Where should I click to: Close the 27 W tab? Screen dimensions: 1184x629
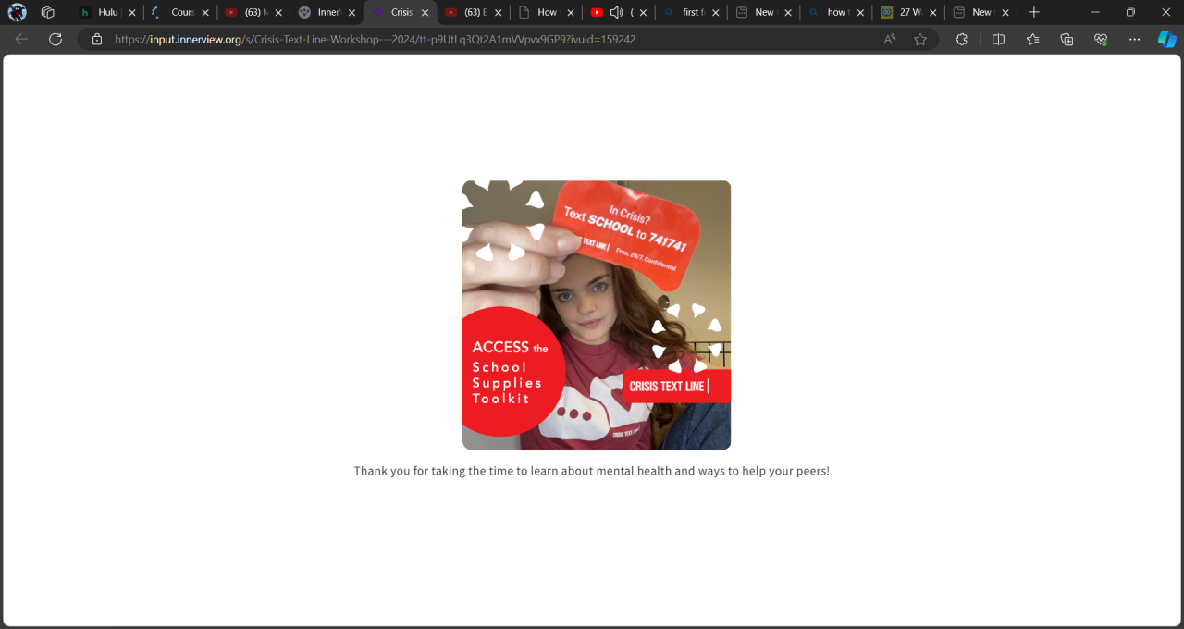click(x=932, y=13)
